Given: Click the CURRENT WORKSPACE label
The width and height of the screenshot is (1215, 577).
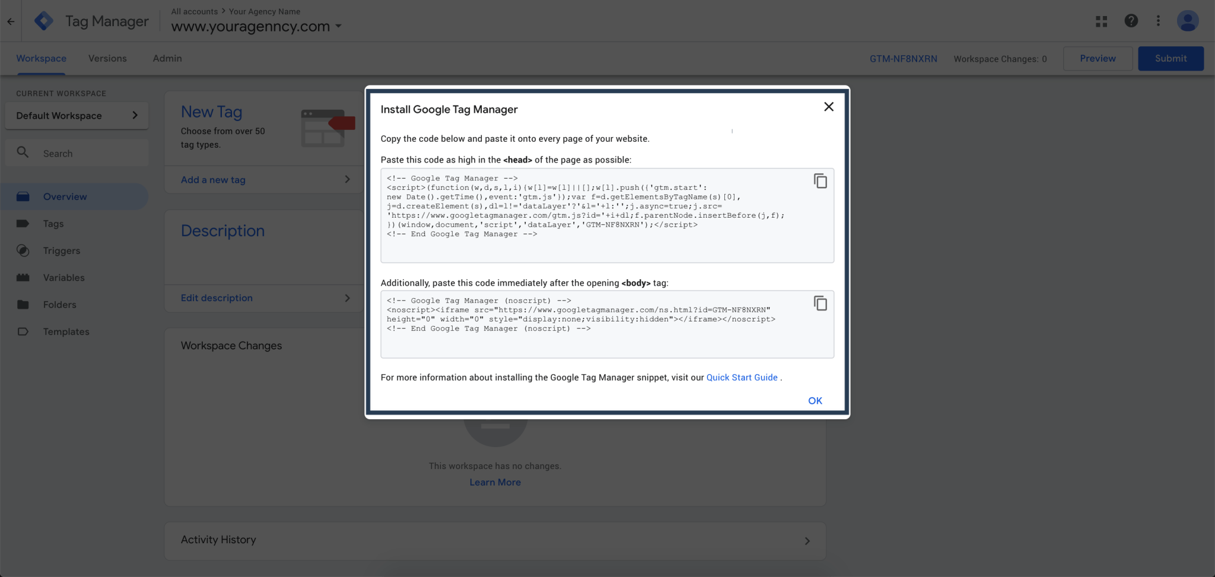Looking at the screenshot, I should click(x=61, y=93).
